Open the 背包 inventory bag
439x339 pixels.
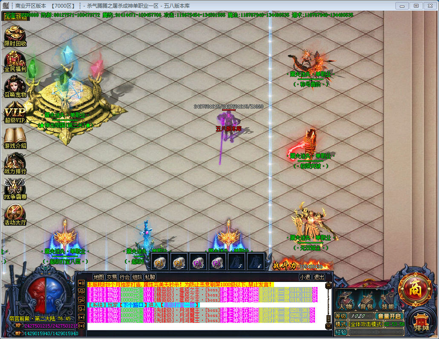pos(367,301)
